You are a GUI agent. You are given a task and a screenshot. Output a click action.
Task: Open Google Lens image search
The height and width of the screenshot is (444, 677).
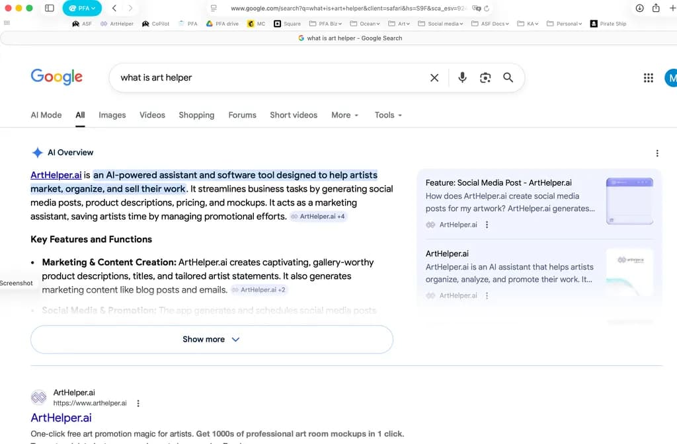[x=485, y=78]
